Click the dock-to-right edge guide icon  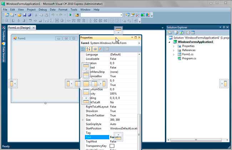[x=225, y=84]
